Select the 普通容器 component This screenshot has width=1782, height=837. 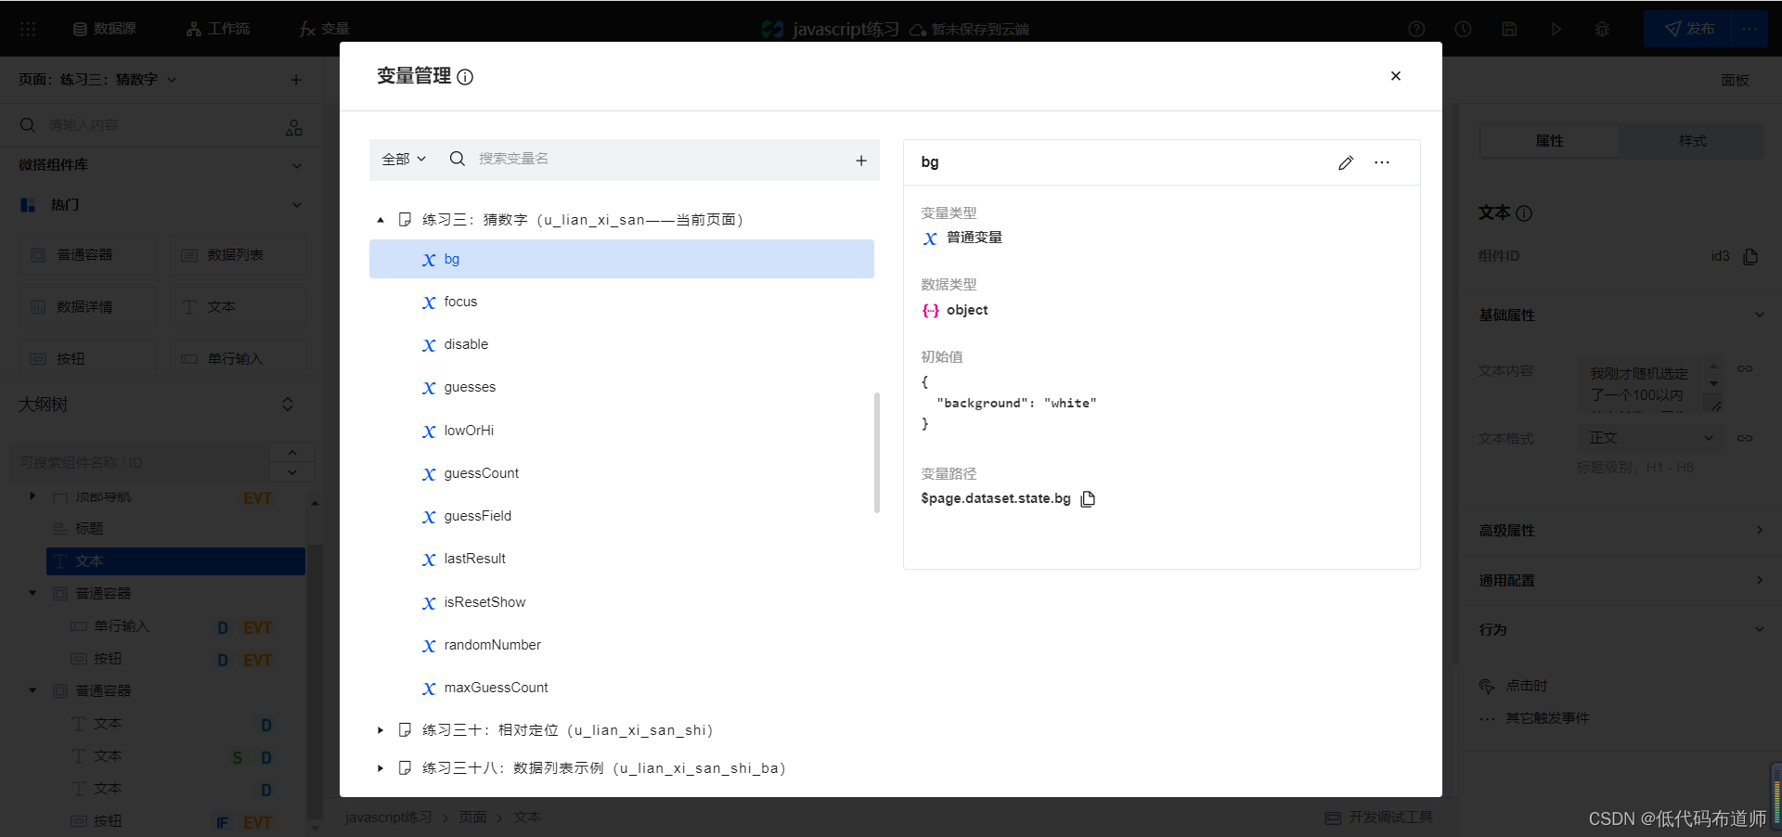pos(87,255)
